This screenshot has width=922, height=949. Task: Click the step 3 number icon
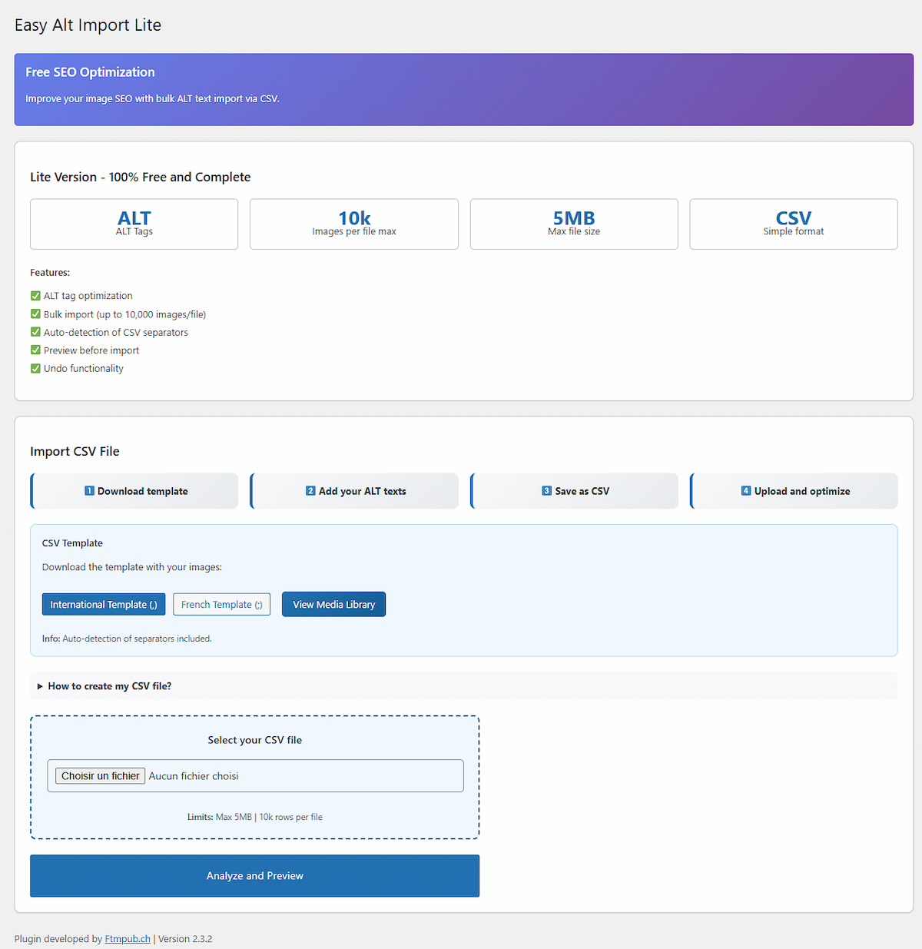pyautogui.click(x=546, y=491)
